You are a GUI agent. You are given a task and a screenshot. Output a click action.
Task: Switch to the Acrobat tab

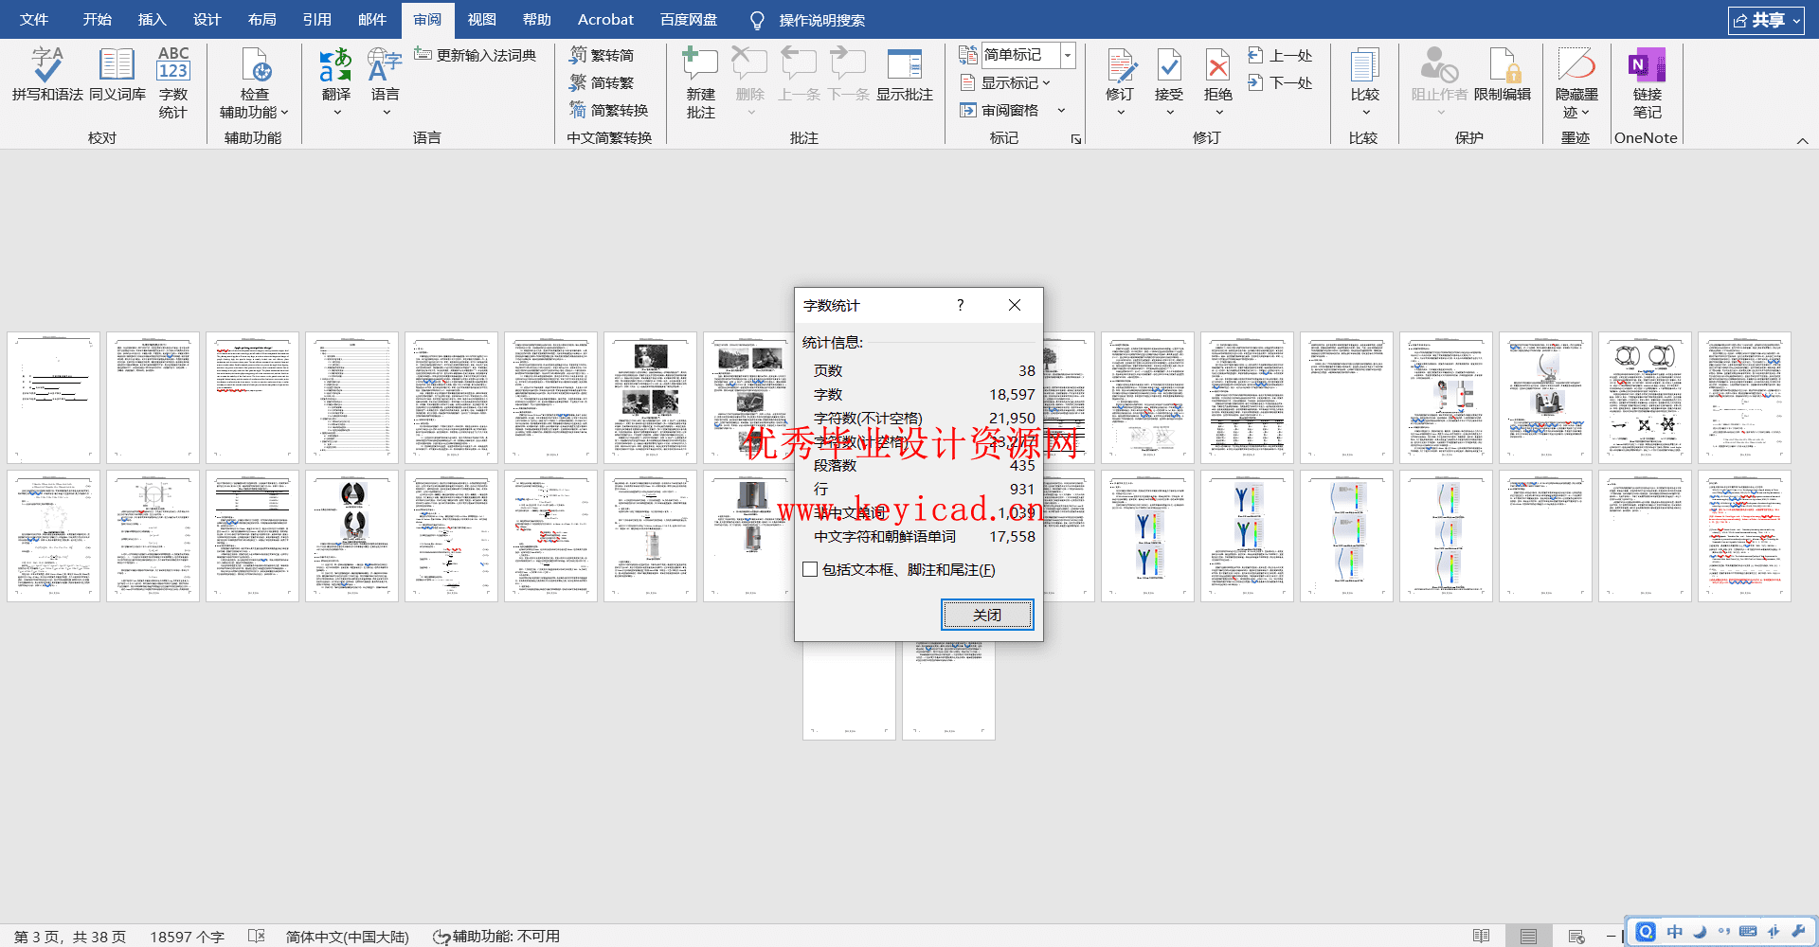click(605, 20)
